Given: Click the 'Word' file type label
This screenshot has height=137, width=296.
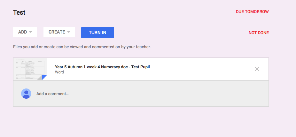Looking at the screenshot, I should (x=59, y=72).
